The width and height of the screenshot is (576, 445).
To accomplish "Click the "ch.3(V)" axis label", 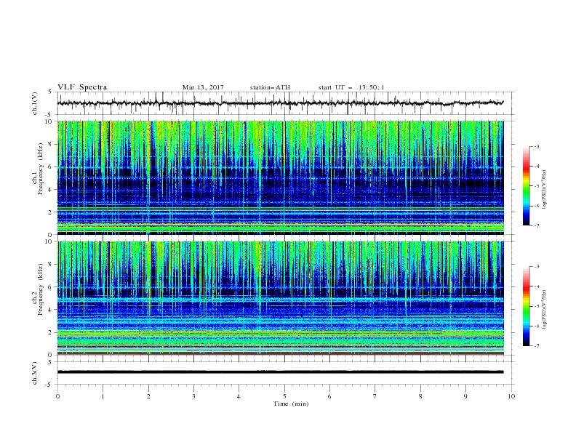I will click(x=35, y=373).
